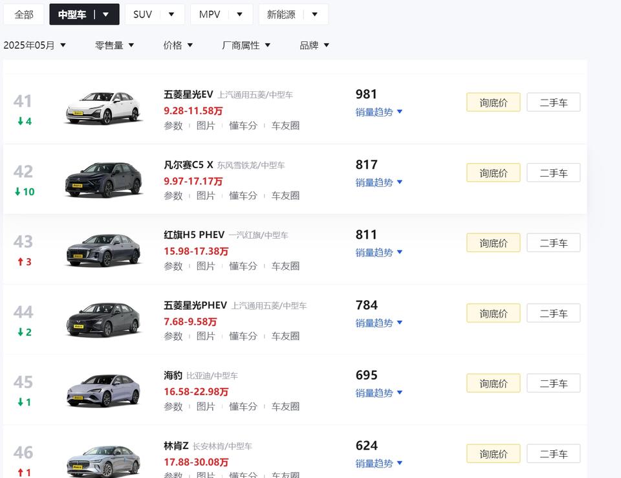Open the 五菱星光EV model title
Viewport: 621px width, 478px height.
click(x=188, y=94)
